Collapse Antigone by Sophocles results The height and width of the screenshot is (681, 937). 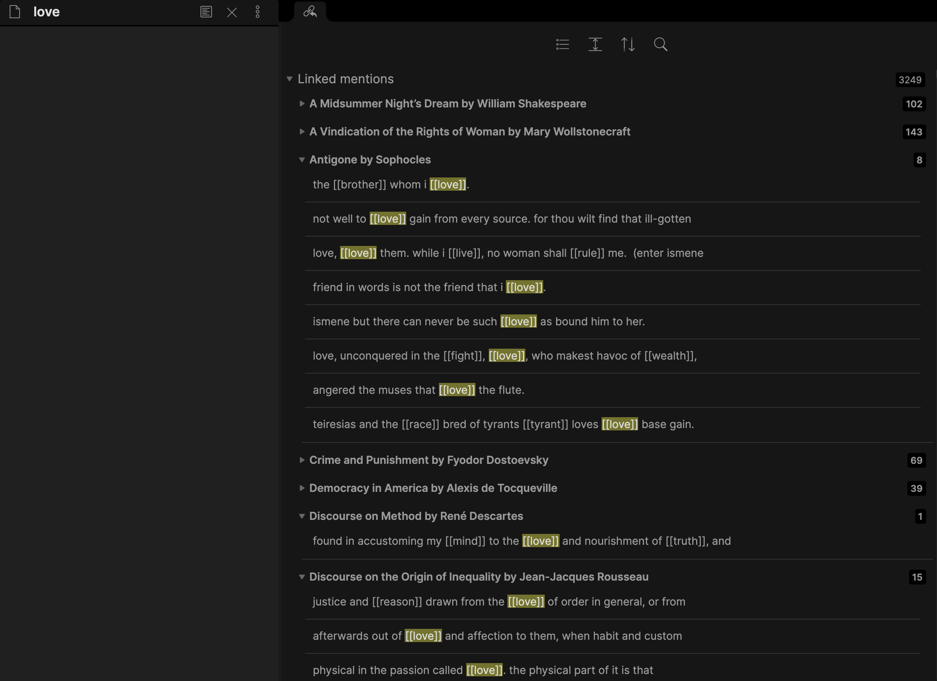point(302,160)
